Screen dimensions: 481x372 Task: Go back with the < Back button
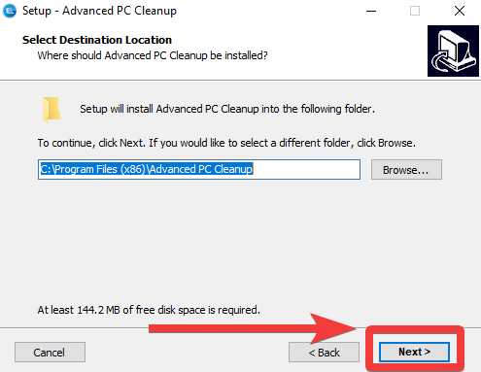click(324, 353)
